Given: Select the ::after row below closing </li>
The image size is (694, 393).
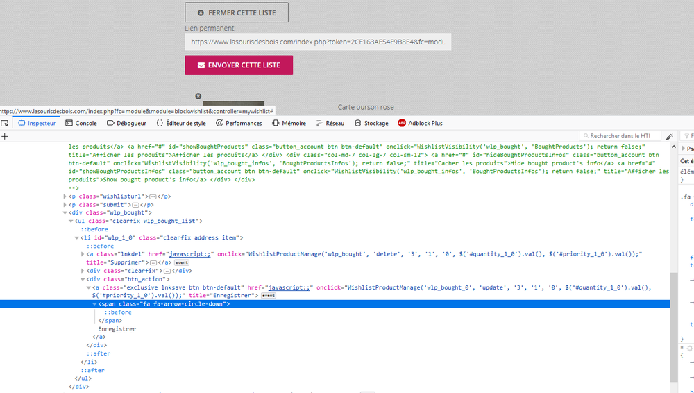Looking at the screenshot, I should tap(92, 370).
